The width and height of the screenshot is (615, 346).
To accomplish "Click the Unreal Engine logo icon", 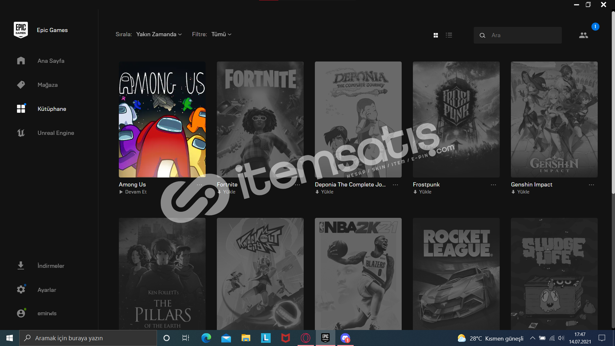I will click(21, 133).
